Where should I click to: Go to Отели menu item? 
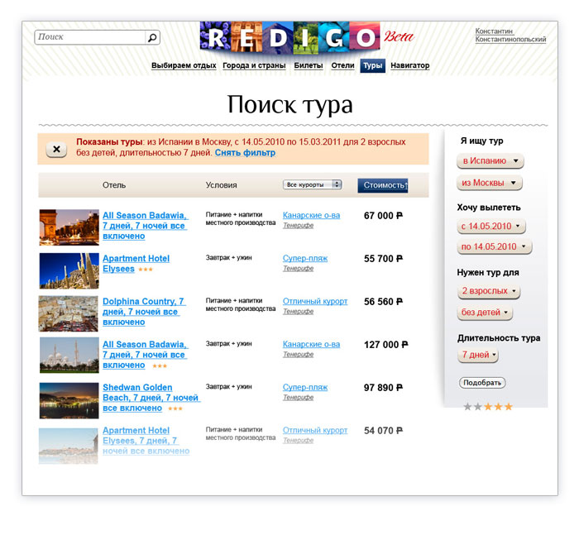point(342,65)
